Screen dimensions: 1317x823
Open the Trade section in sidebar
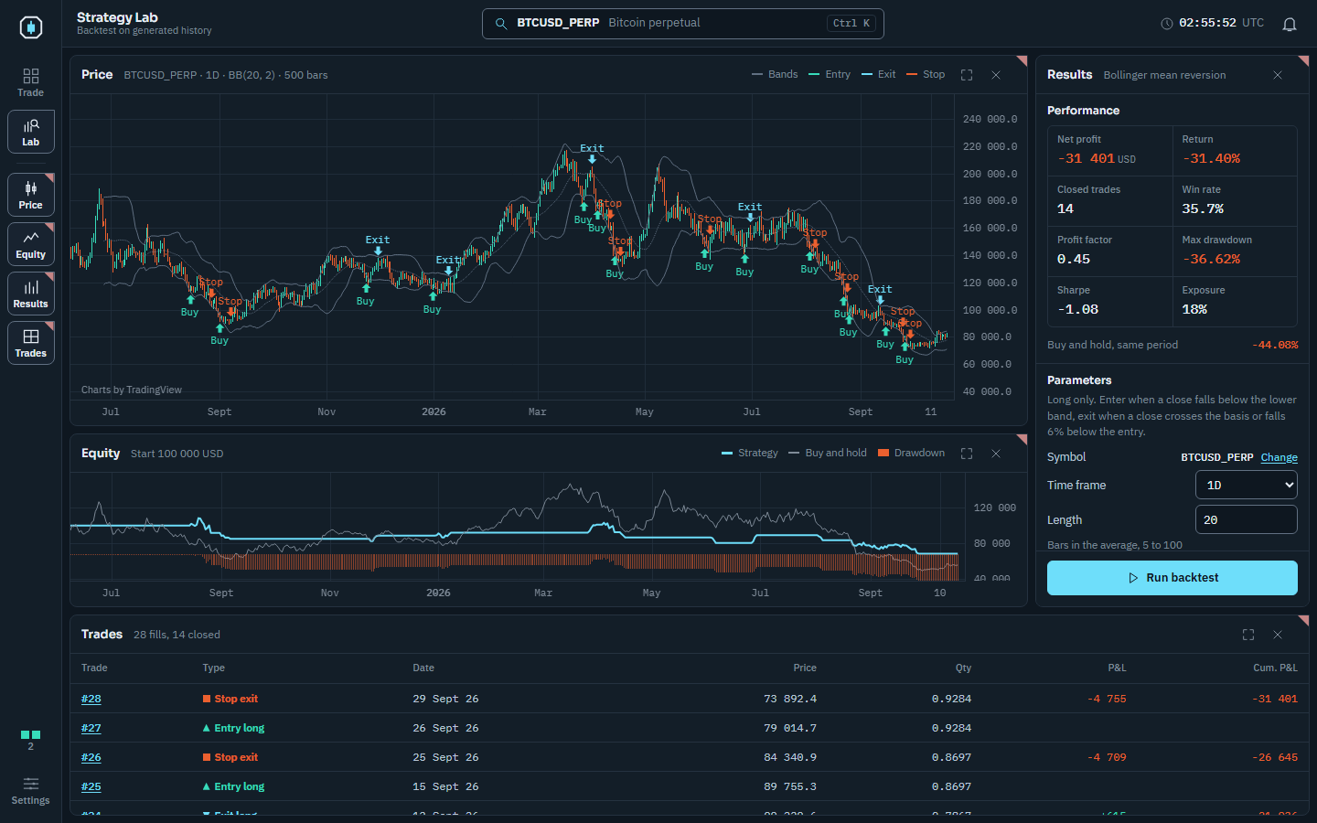[x=31, y=82]
